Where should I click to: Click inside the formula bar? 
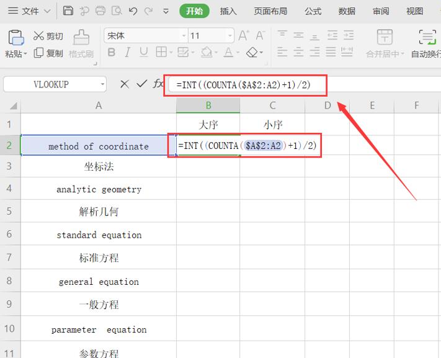(305, 85)
